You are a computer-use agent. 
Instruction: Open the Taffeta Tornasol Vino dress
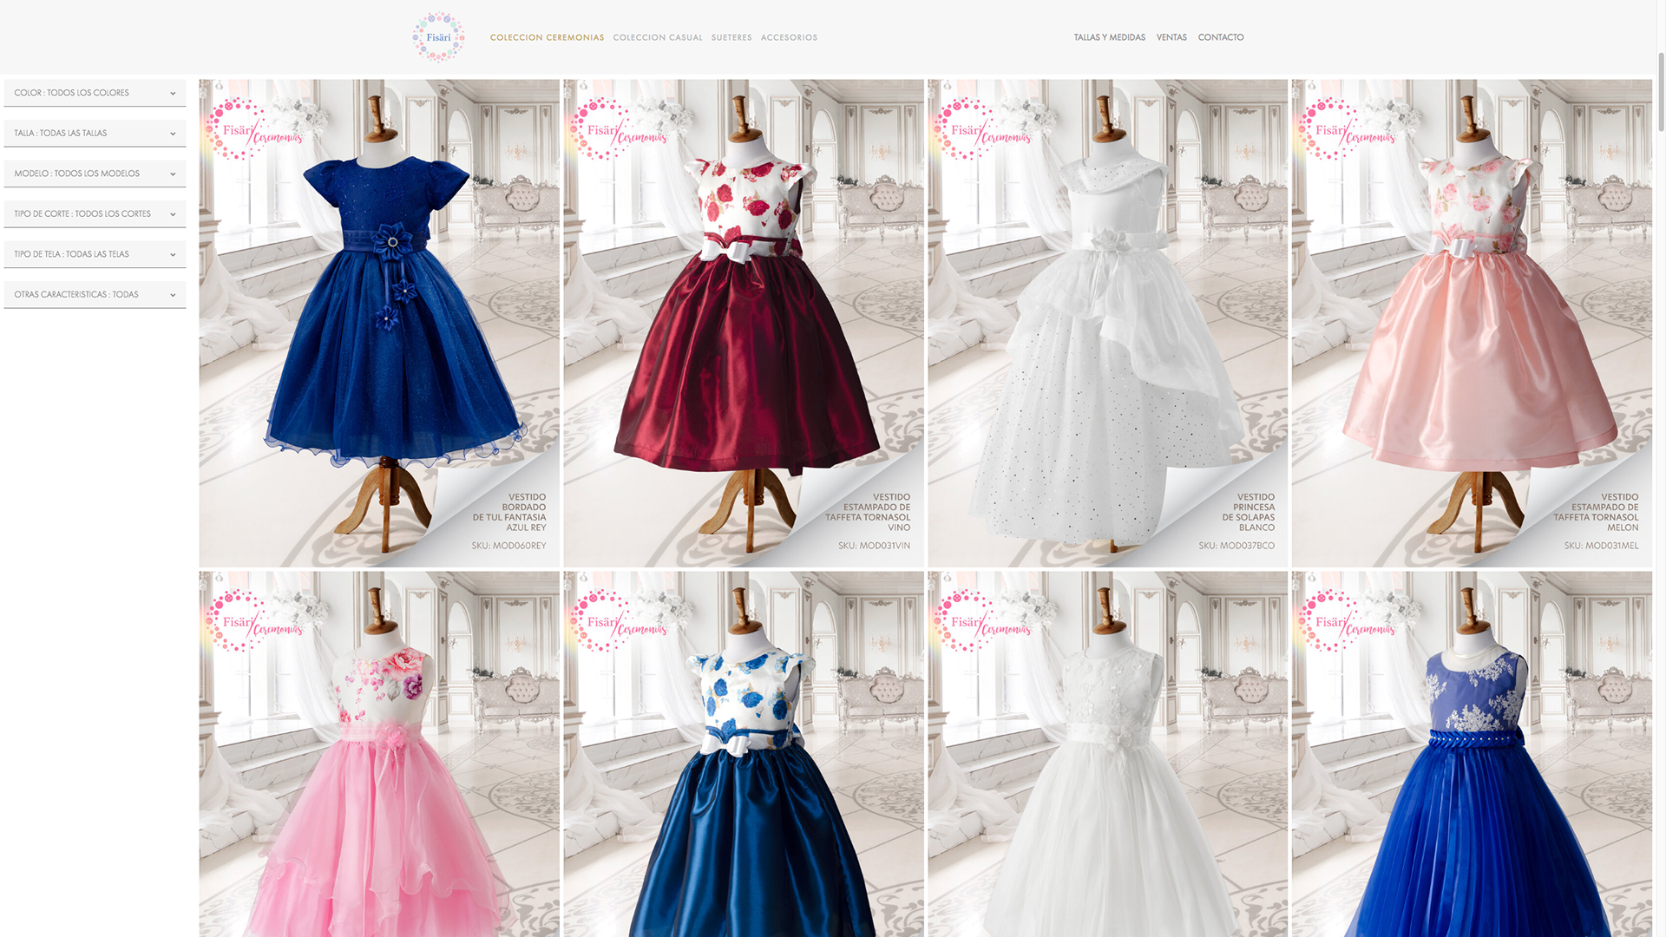point(744,324)
